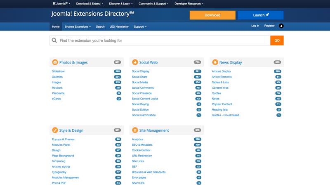
Task: Expand the Discover & Learn menu
Action: (121, 4)
